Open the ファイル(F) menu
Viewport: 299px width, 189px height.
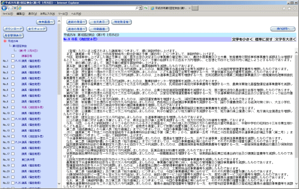click(7, 14)
